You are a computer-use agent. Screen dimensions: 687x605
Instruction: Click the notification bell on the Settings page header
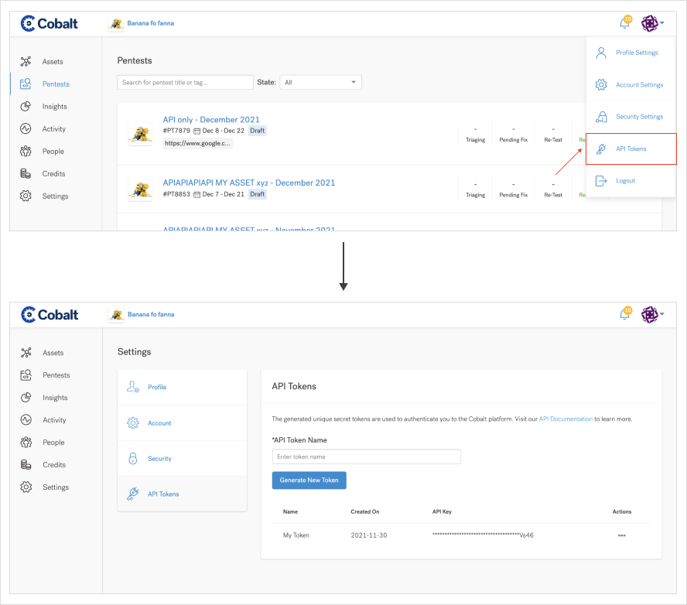(x=625, y=314)
